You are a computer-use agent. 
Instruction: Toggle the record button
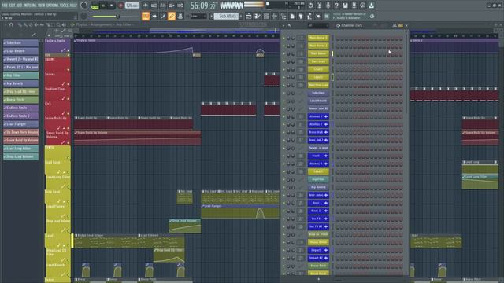coord(120,6)
